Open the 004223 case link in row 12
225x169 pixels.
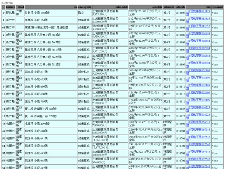[x=198, y=109]
